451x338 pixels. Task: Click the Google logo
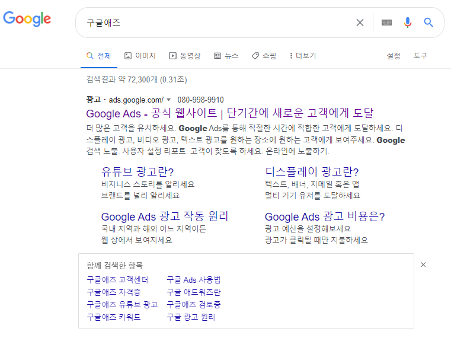tap(27, 19)
